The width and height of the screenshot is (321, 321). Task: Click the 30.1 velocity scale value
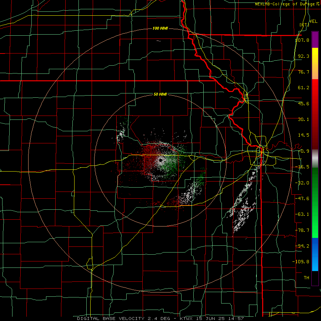(304, 119)
